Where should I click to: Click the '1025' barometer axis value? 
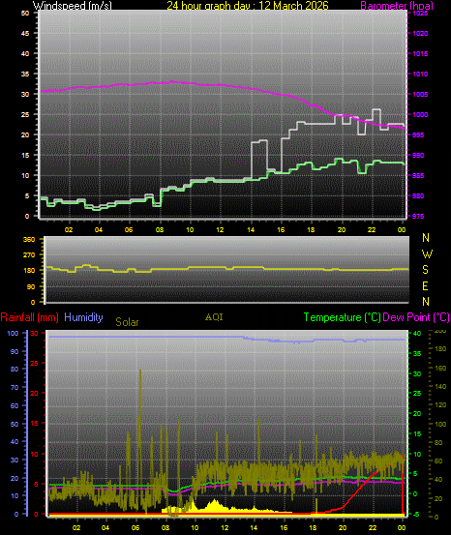coord(420,14)
